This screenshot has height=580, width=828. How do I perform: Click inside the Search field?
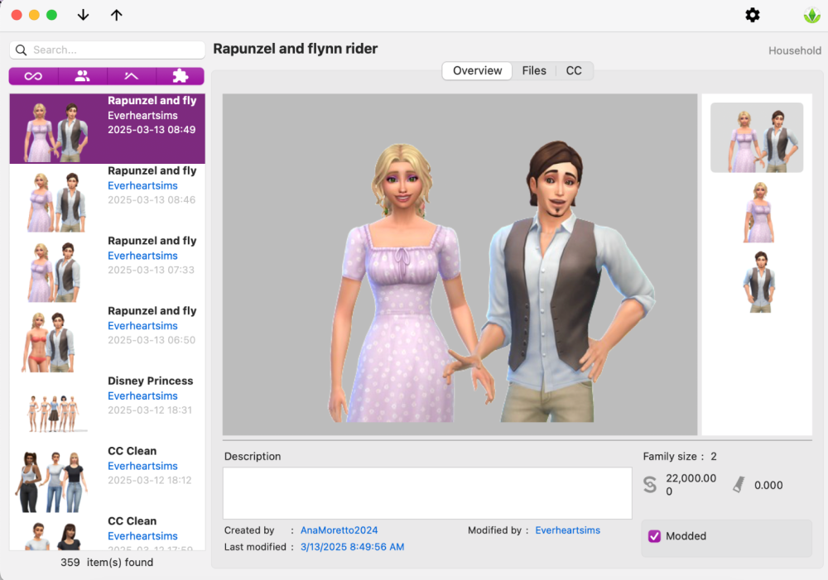click(x=108, y=50)
